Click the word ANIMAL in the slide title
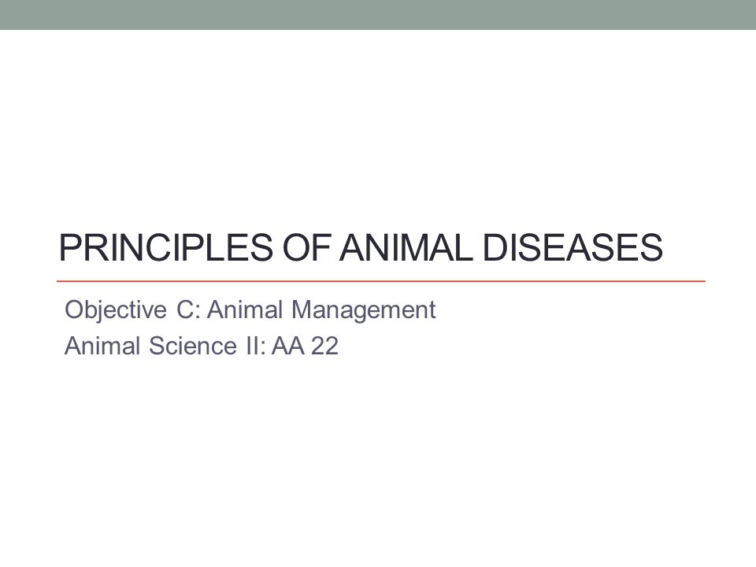Viewport: 756px width, 567px height. pos(406,247)
